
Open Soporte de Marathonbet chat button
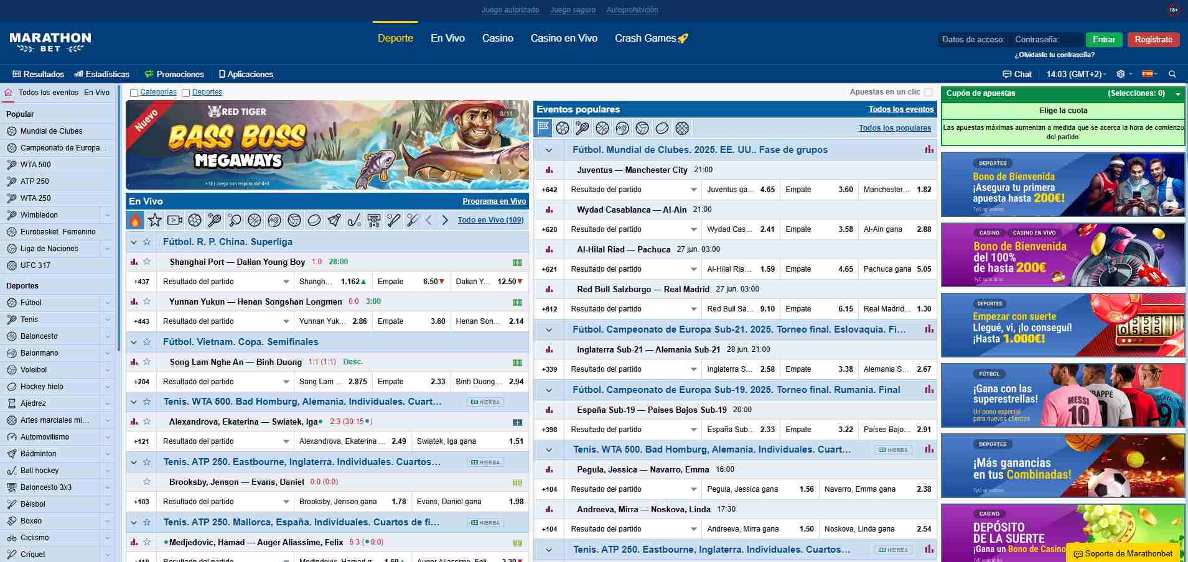[1123, 553]
